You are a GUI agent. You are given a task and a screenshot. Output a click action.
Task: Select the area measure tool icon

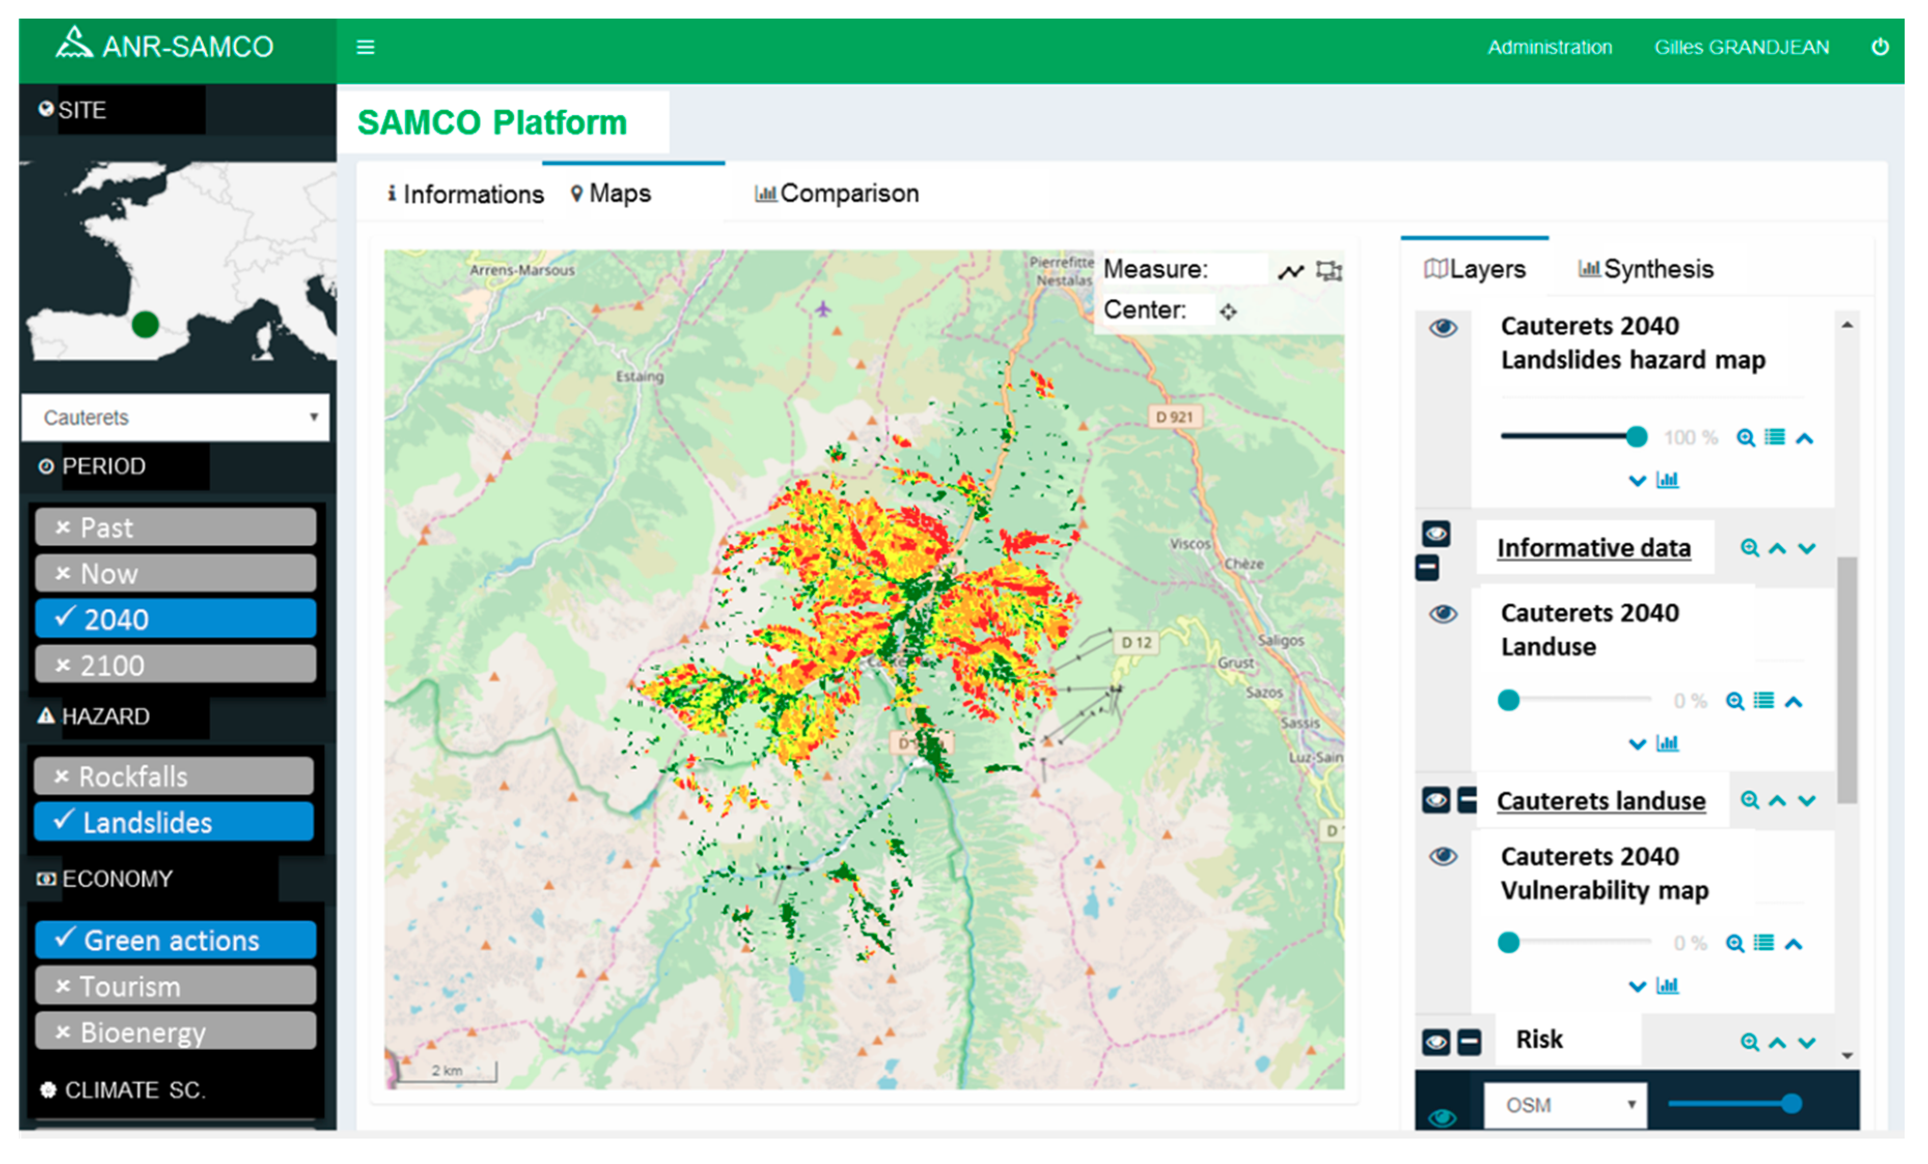1328,271
